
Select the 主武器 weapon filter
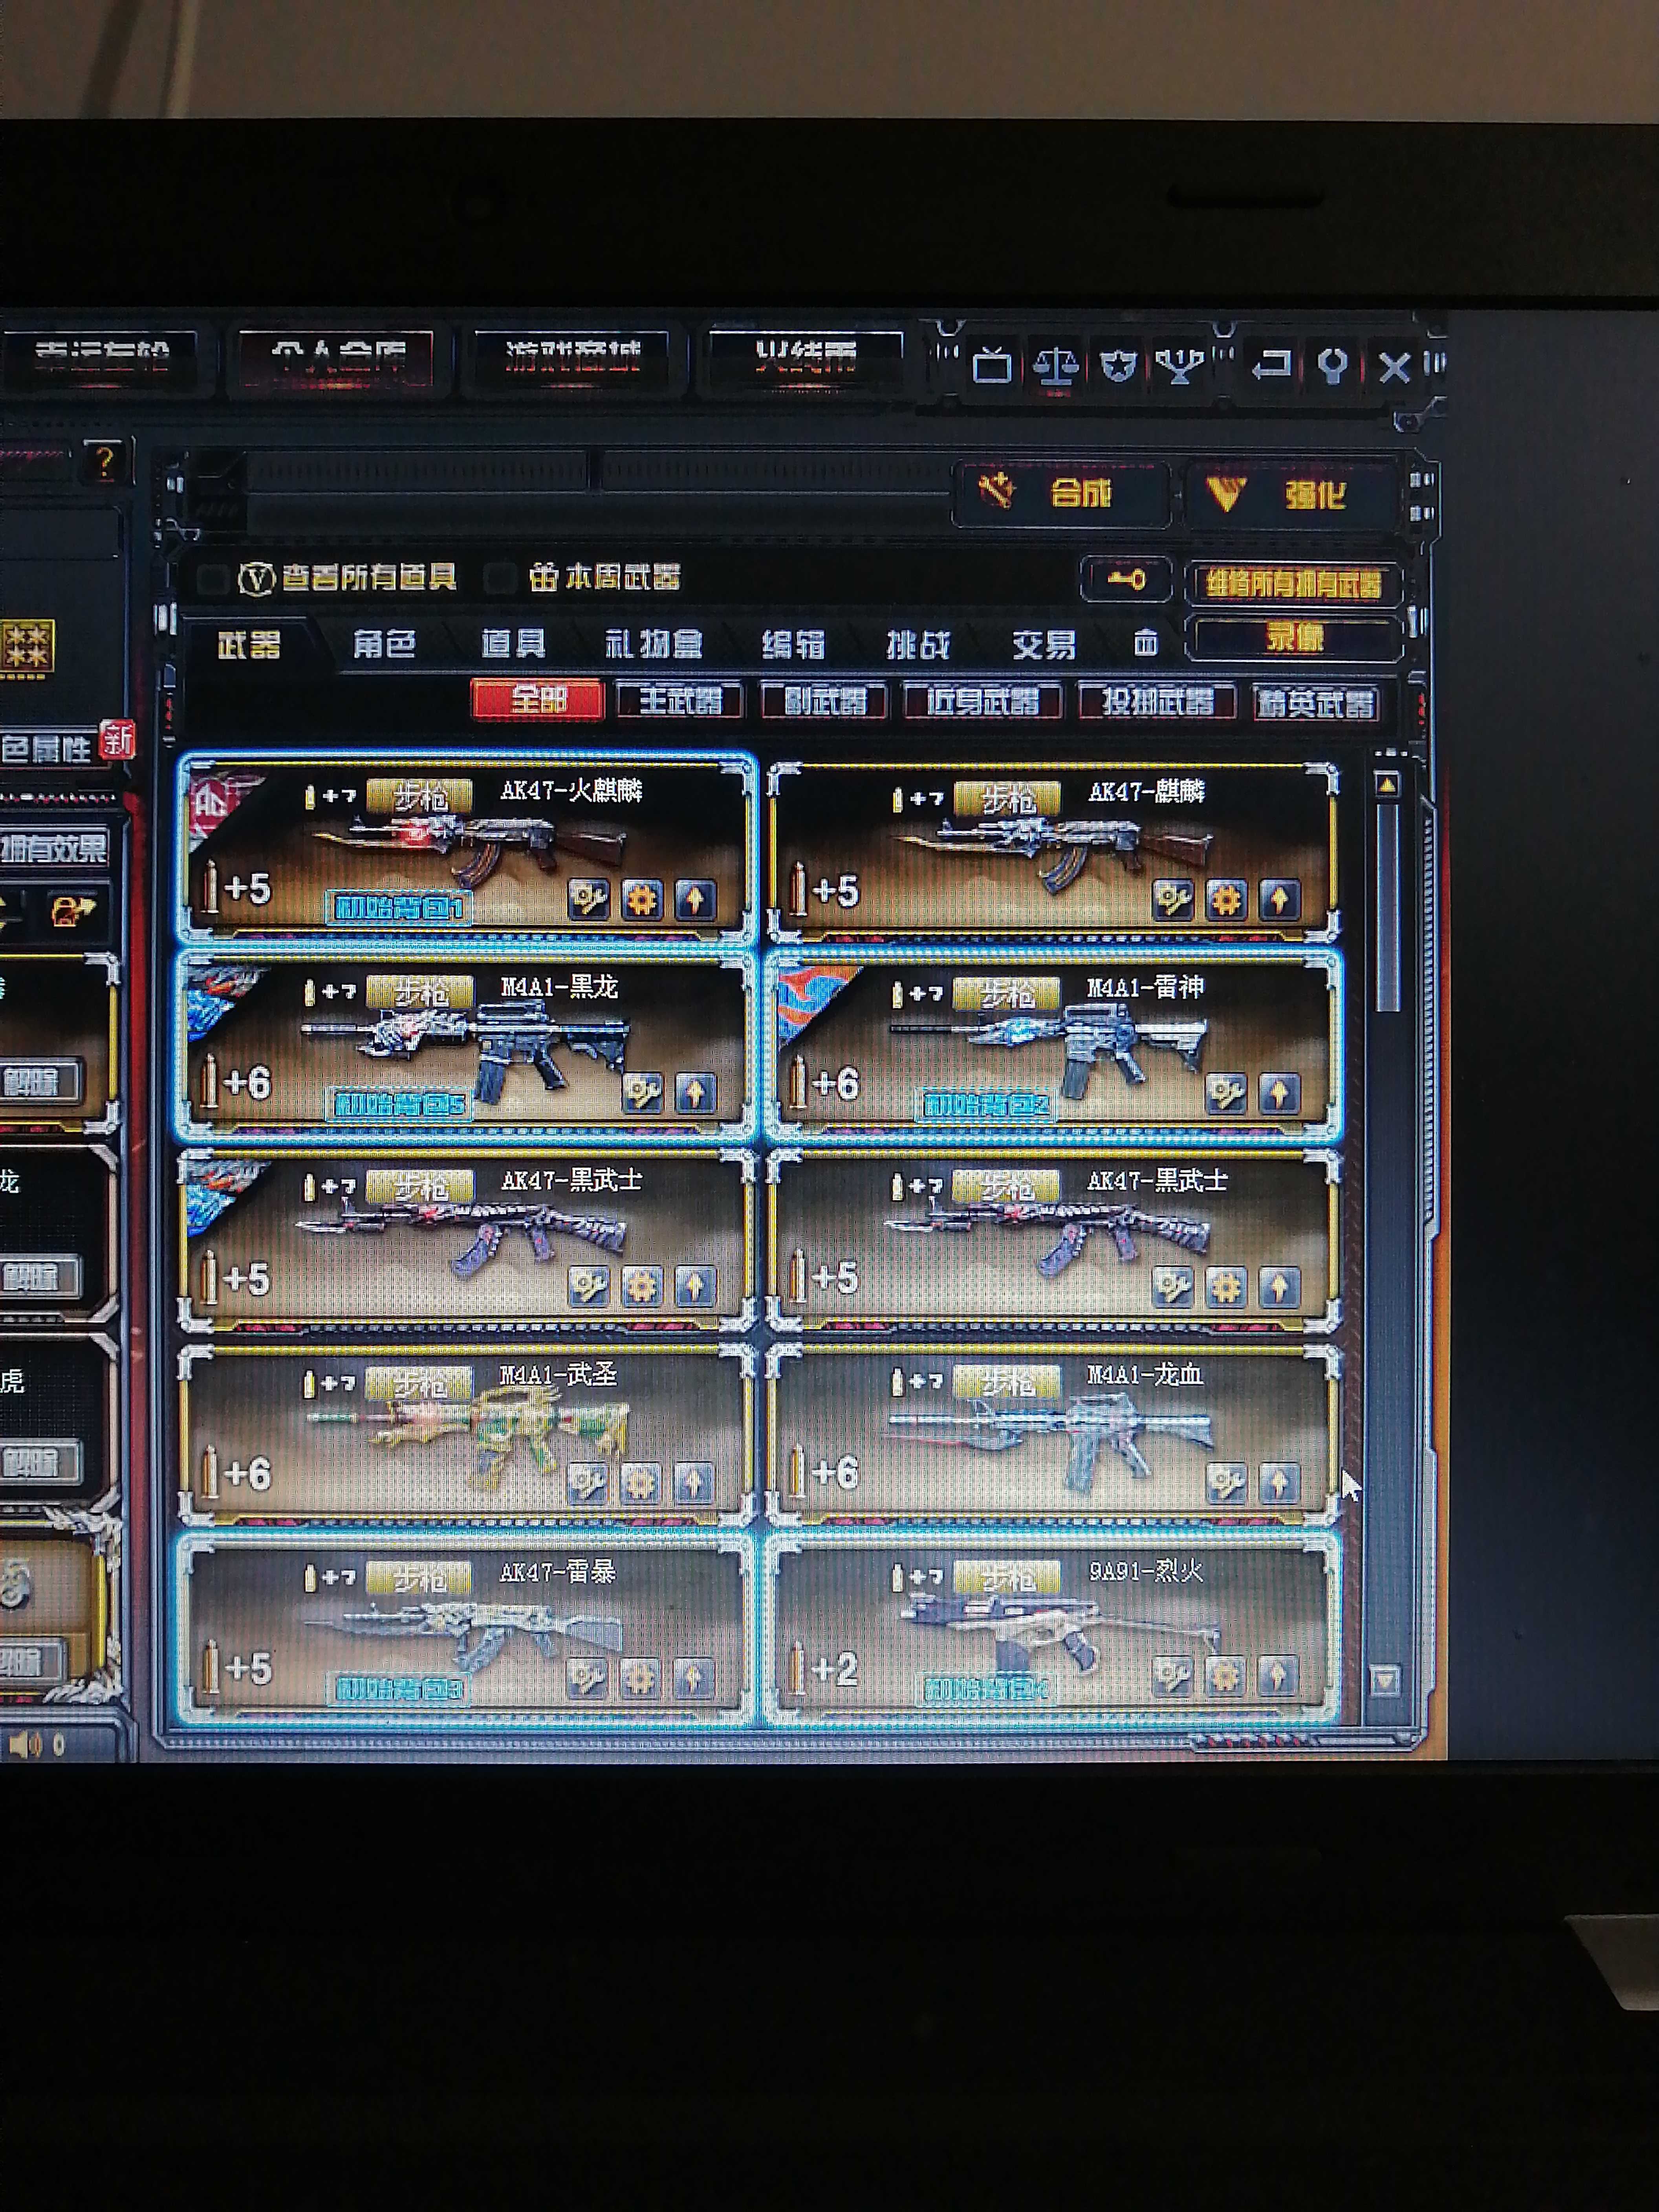(680, 705)
